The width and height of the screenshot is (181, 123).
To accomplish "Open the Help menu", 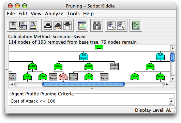I will tap(88, 14).
